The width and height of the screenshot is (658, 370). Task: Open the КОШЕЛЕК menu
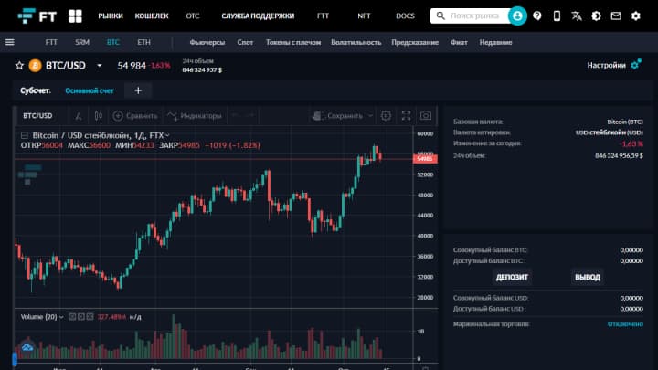(x=152, y=16)
